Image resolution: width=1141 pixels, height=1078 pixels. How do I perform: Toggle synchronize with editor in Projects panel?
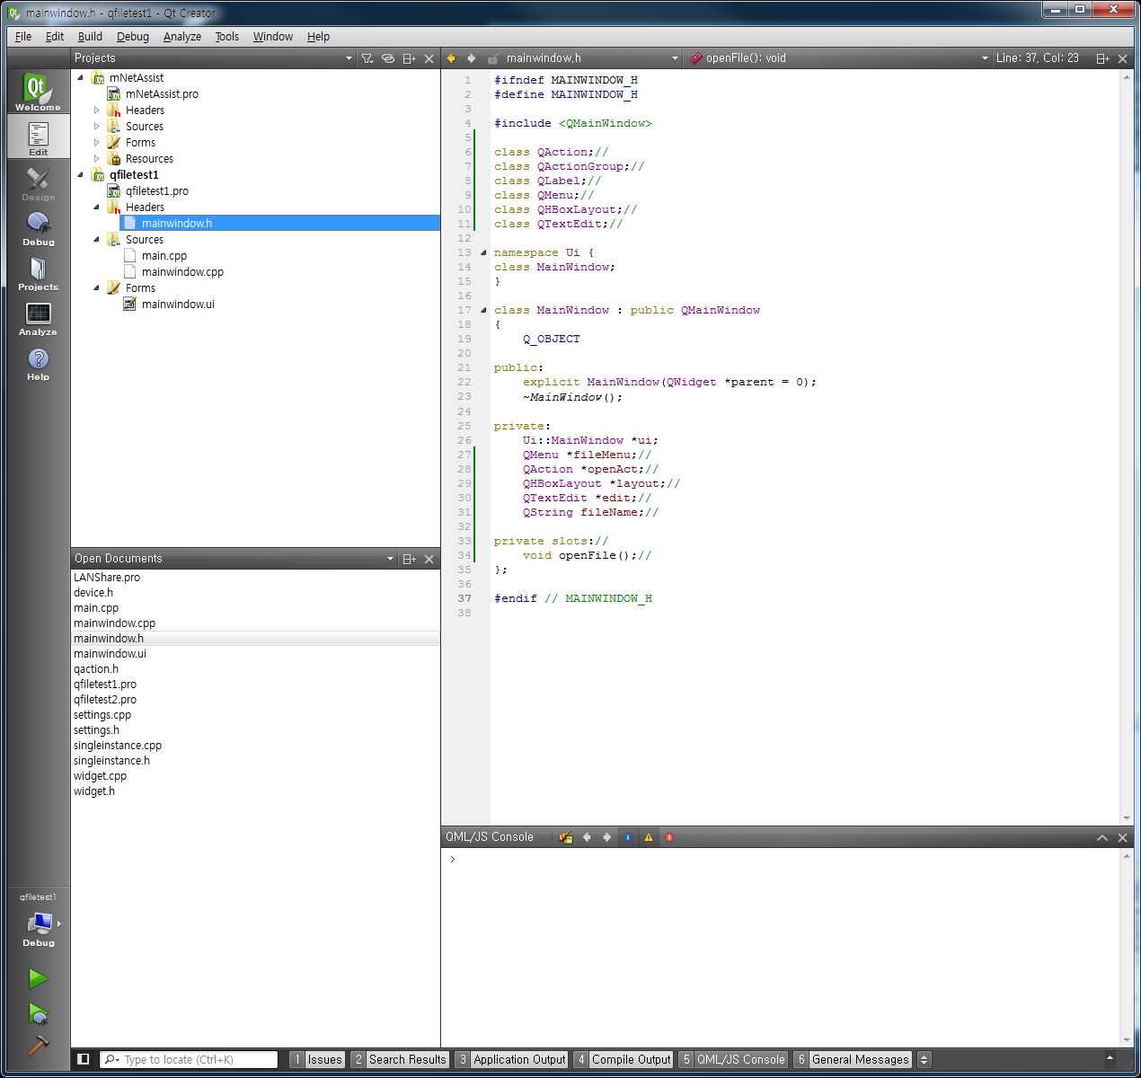click(x=388, y=58)
